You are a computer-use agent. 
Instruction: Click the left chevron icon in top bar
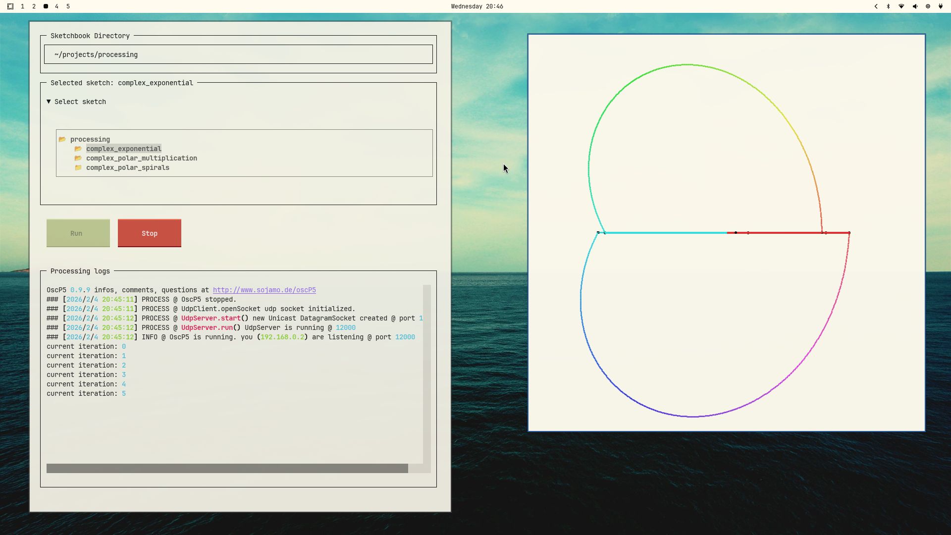pyautogui.click(x=876, y=6)
